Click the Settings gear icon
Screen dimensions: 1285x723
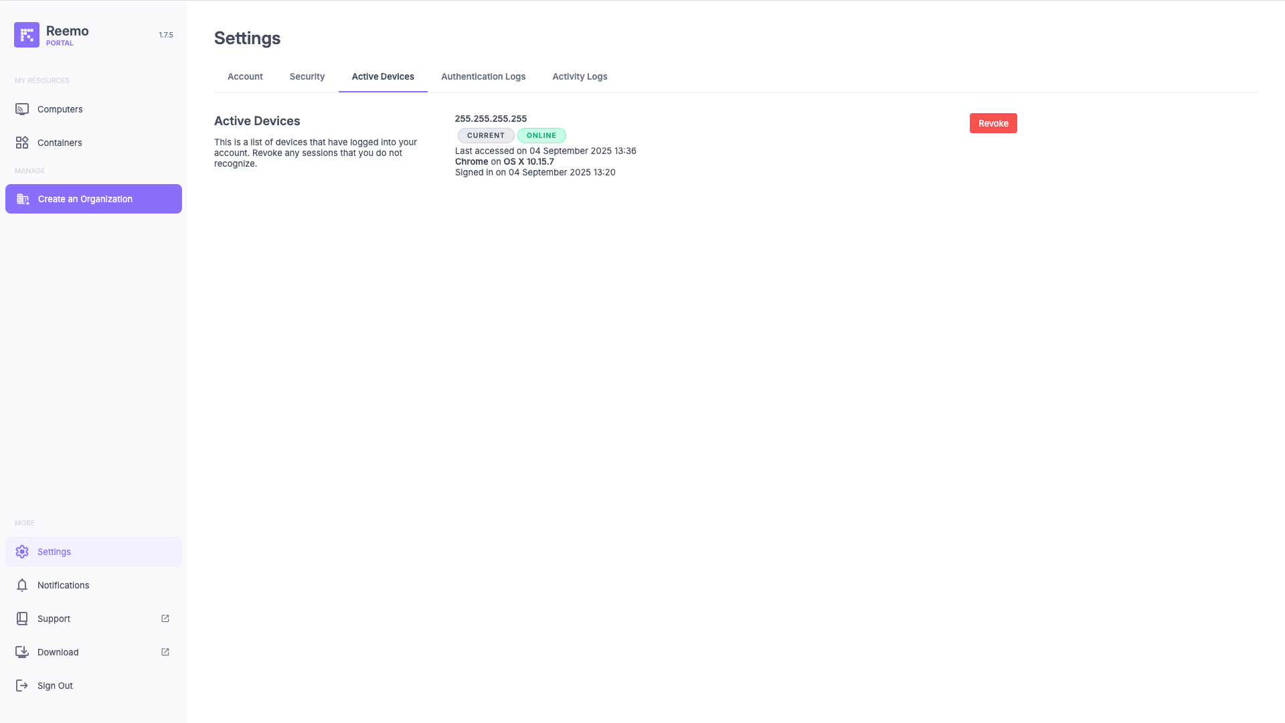pos(22,552)
